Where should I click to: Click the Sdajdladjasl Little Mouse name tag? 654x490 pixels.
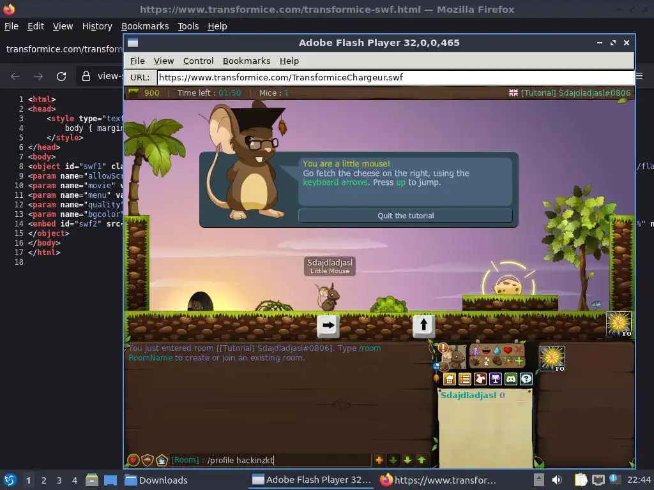click(x=330, y=266)
